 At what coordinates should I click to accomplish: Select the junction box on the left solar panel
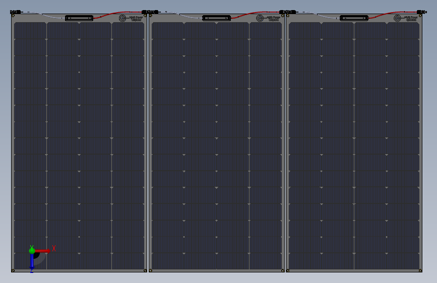tap(79, 18)
